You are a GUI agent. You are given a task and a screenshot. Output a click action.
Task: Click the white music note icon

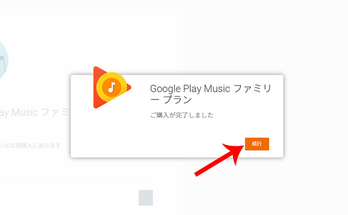(x=112, y=87)
